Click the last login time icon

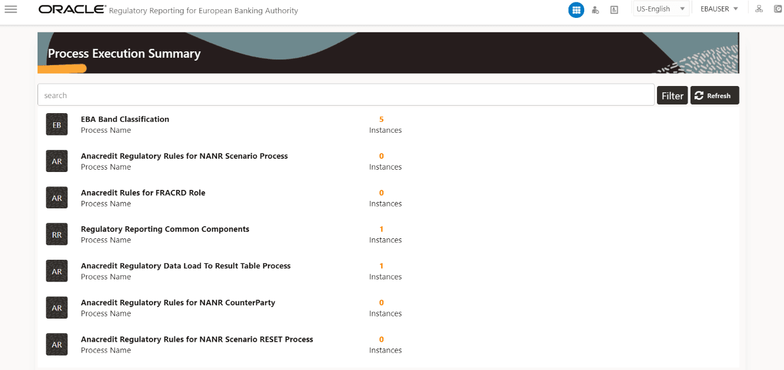pos(777,9)
